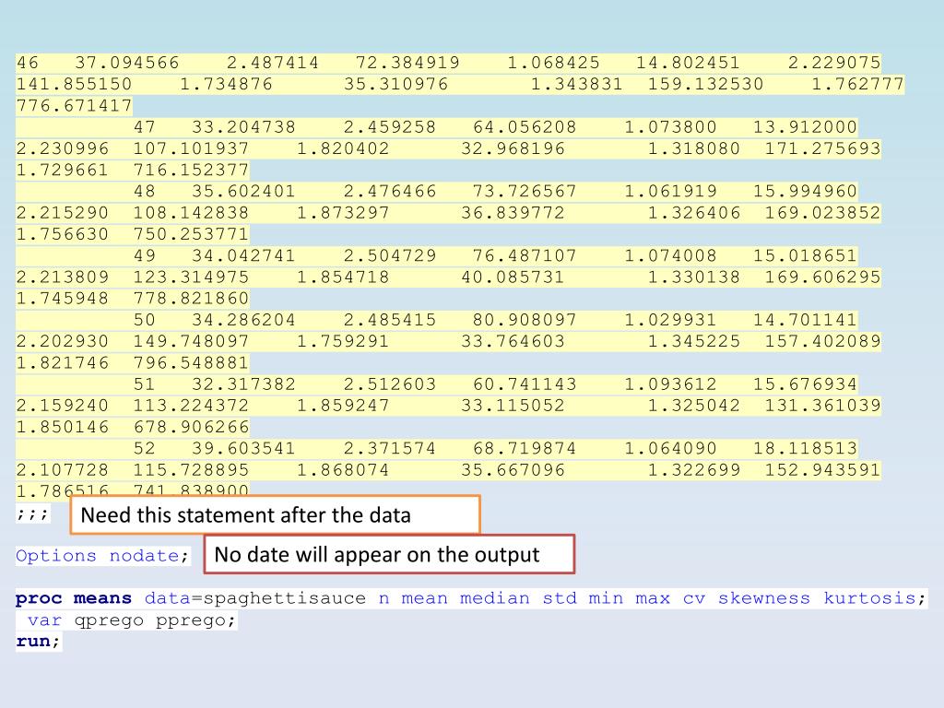This screenshot has height=708, width=944.
Task: Select row number 47
Action: tap(145, 127)
